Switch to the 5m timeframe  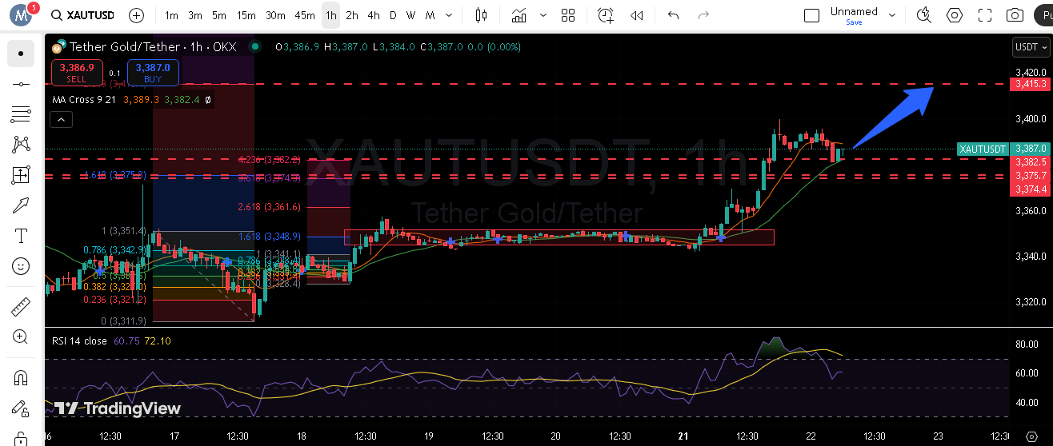tap(219, 15)
